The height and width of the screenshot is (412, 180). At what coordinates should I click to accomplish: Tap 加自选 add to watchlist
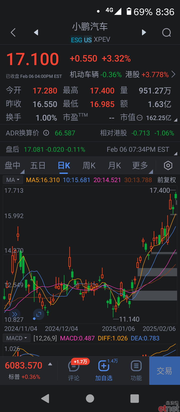104,371
